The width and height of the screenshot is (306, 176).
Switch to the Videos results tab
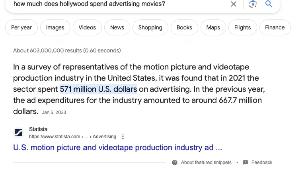point(87,28)
